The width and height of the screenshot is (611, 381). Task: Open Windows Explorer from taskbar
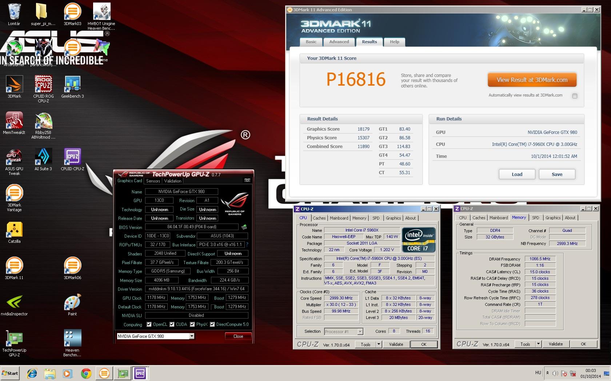point(50,373)
